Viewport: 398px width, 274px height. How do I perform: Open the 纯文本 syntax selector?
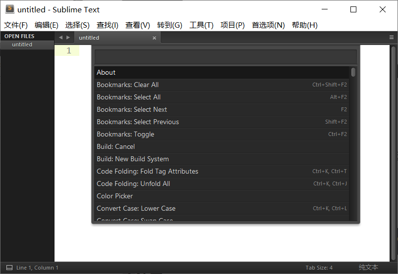tap(368, 268)
